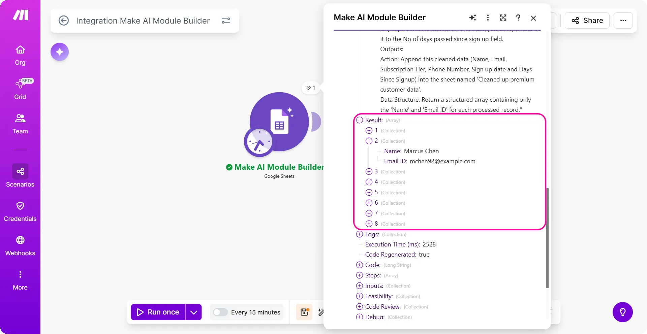Image resolution: width=647 pixels, height=334 pixels.
Task: Click the orange save scenario icon
Action: click(305, 312)
